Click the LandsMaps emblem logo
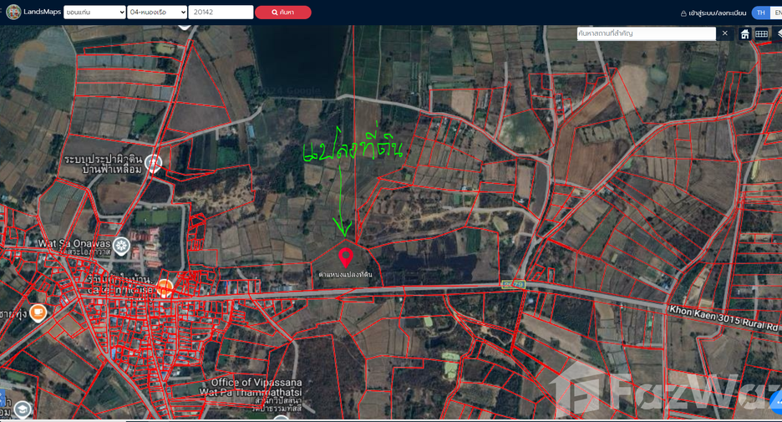 (x=13, y=12)
